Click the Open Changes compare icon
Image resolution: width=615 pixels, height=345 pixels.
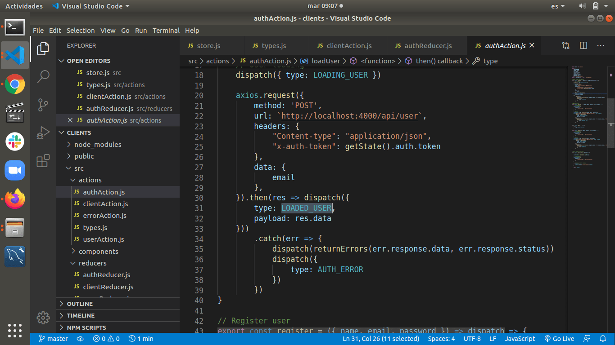(x=566, y=45)
